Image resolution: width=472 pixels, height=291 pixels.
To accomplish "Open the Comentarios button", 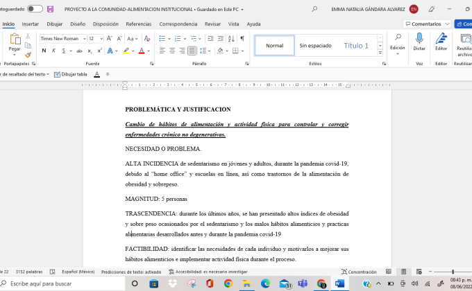I will click(x=425, y=24).
